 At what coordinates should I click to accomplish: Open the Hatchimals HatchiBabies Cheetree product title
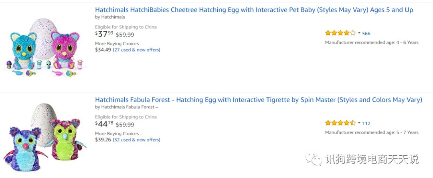coord(254,10)
